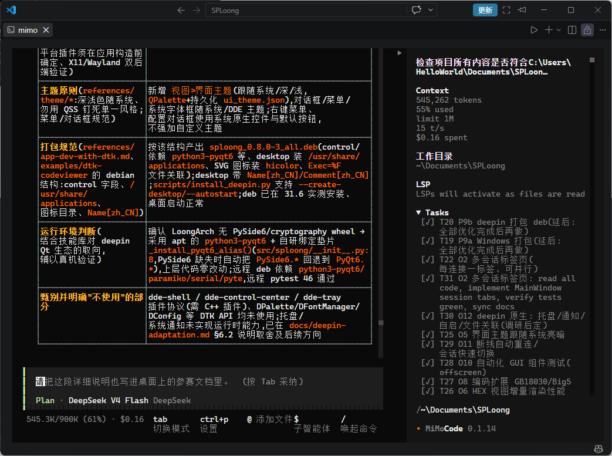Click the DeepSeek V4 Flash model name
612x456 pixels.
(109, 401)
